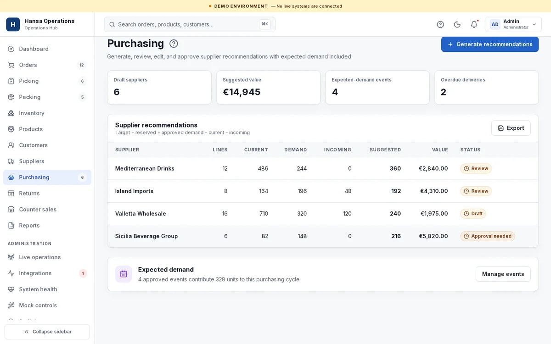Open Inventory in sidebar

(x=47, y=113)
